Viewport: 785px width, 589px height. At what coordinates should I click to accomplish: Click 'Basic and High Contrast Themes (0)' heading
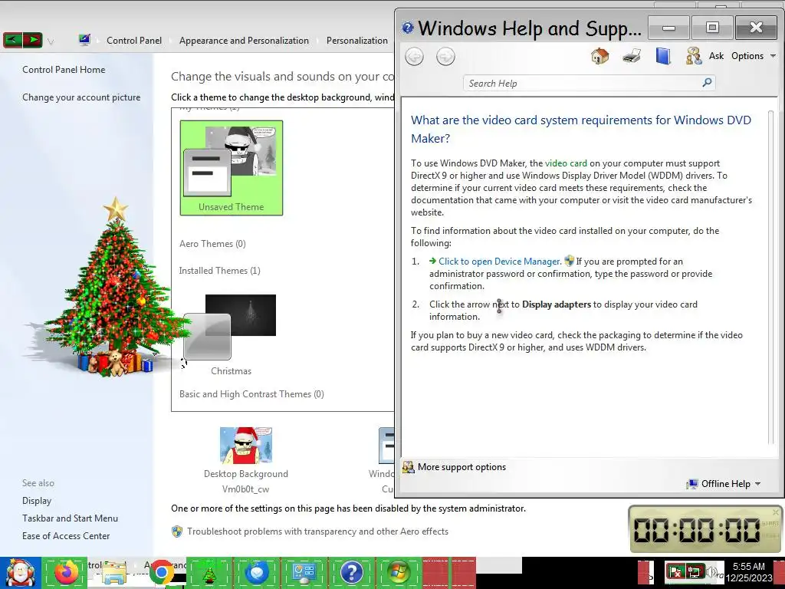click(x=251, y=394)
